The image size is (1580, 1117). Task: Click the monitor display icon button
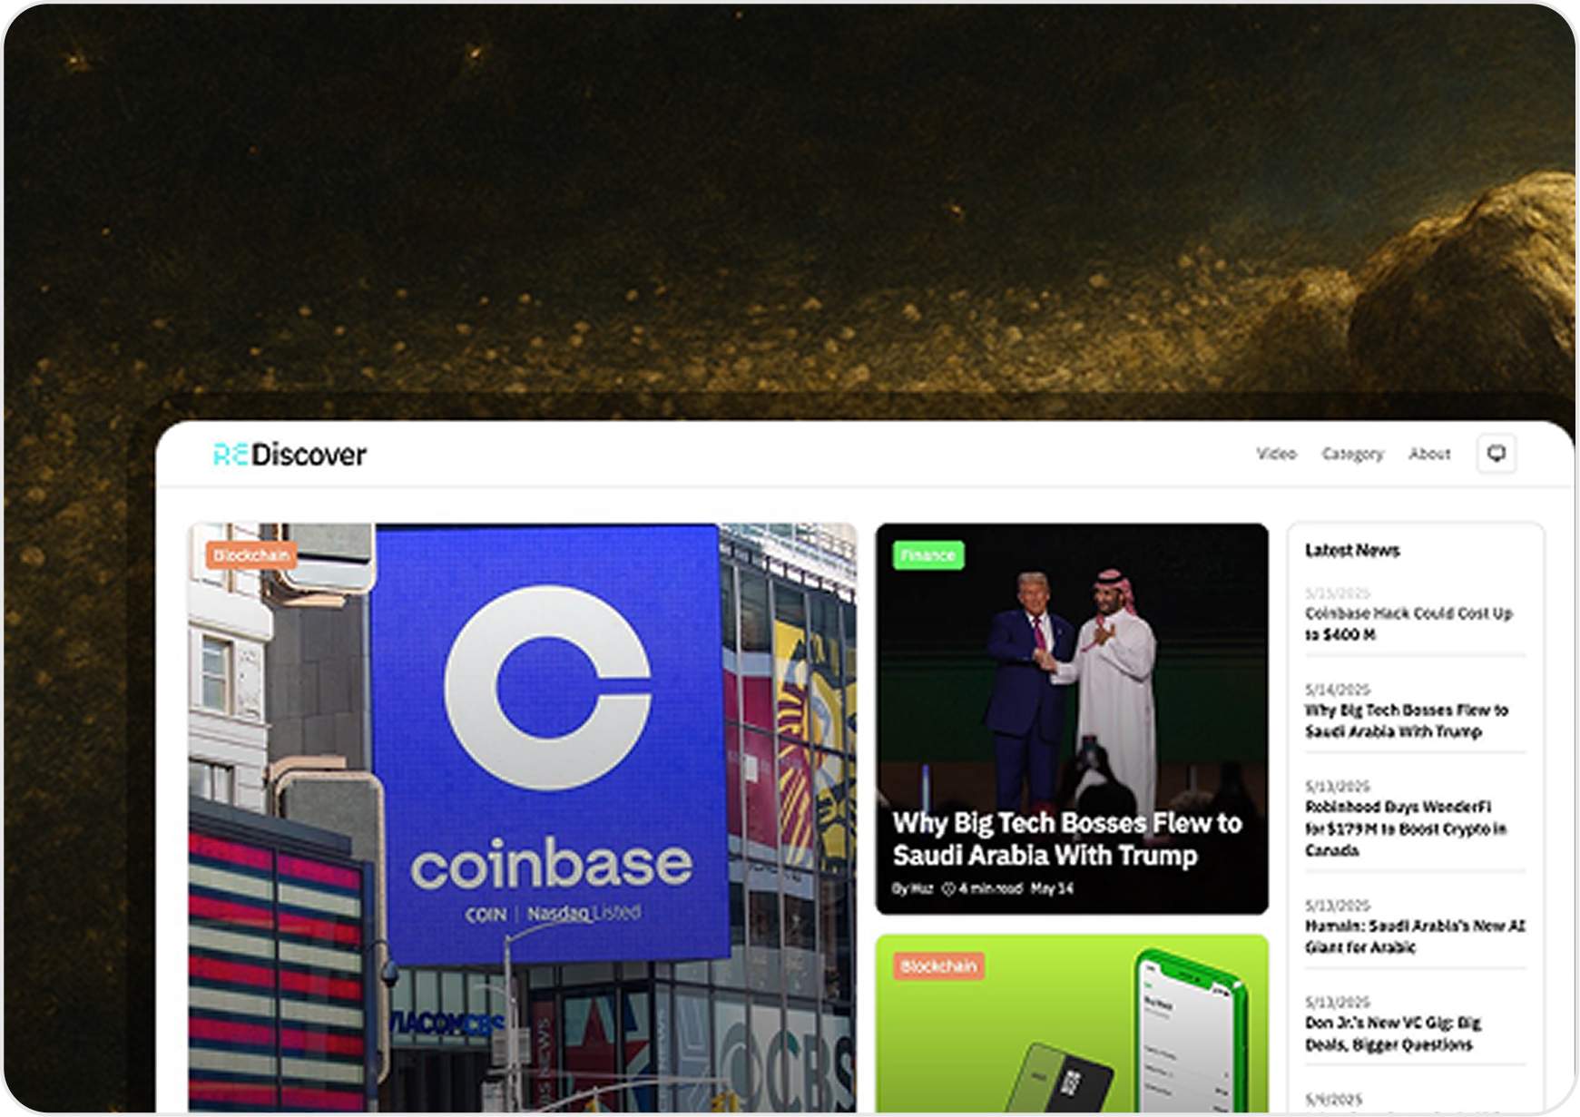[1497, 454]
